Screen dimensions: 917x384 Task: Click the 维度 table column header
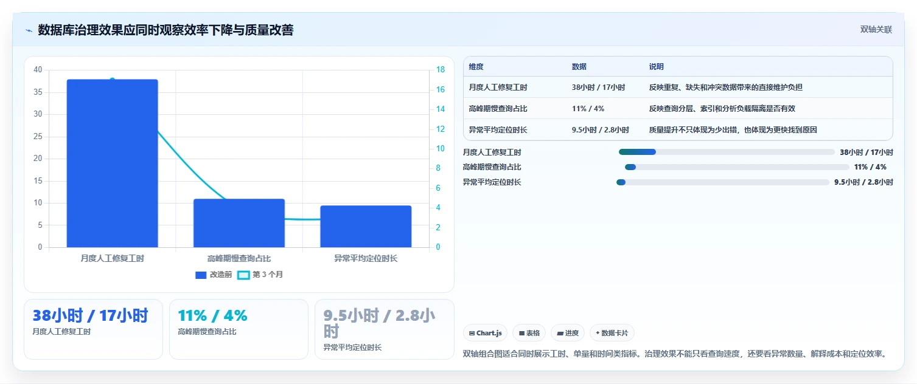[x=476, y=67]
